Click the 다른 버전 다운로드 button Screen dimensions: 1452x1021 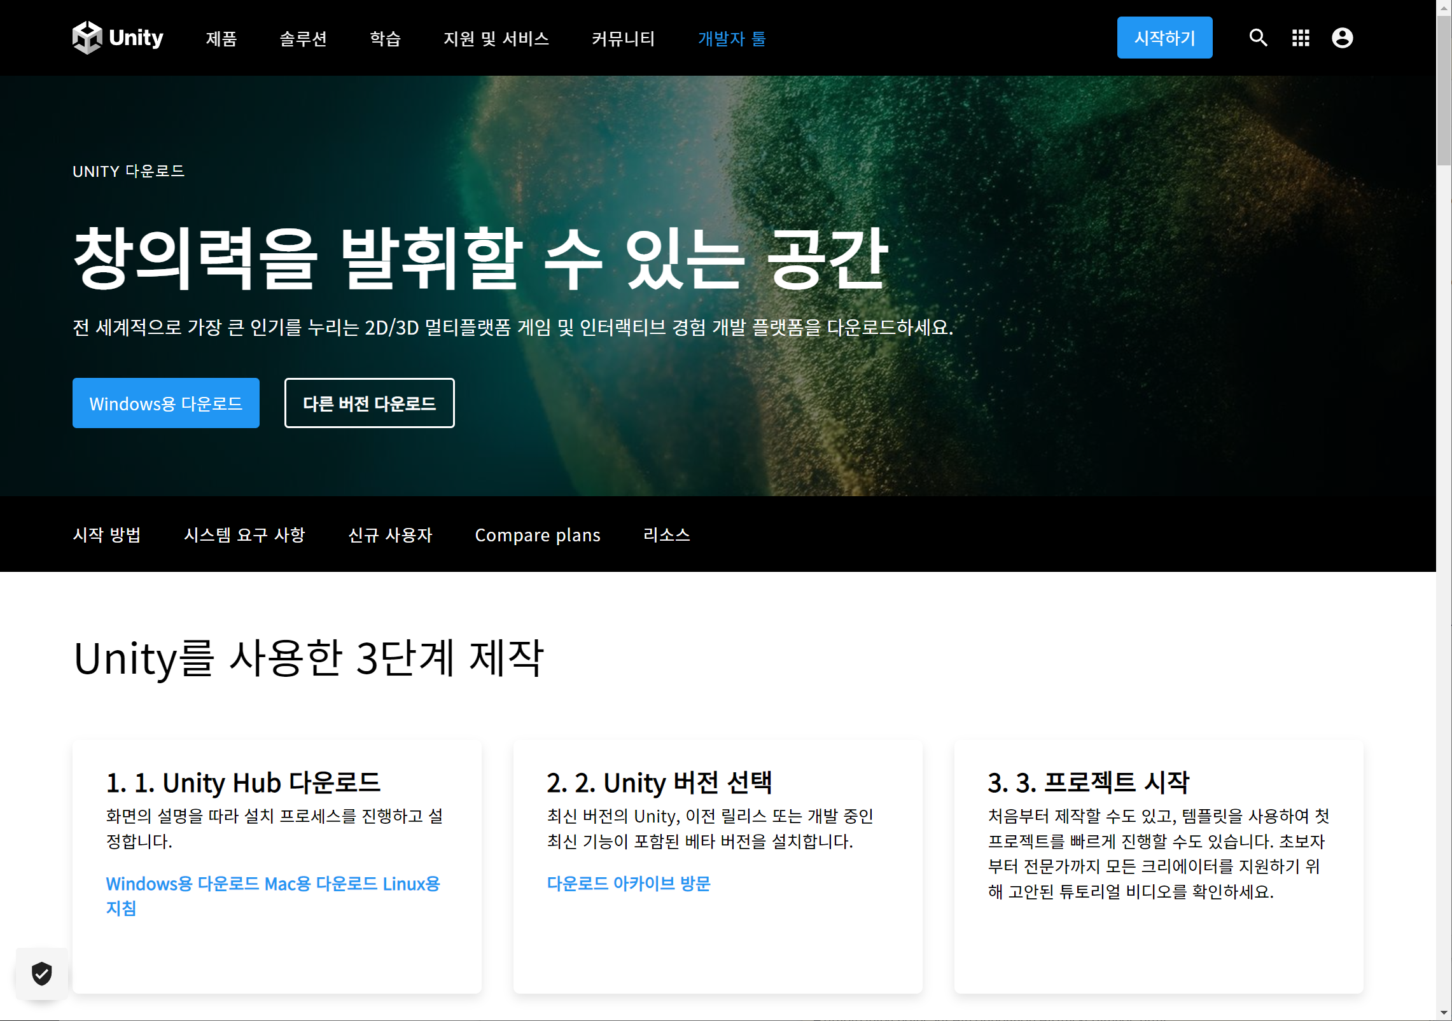[x=369, y=403]
